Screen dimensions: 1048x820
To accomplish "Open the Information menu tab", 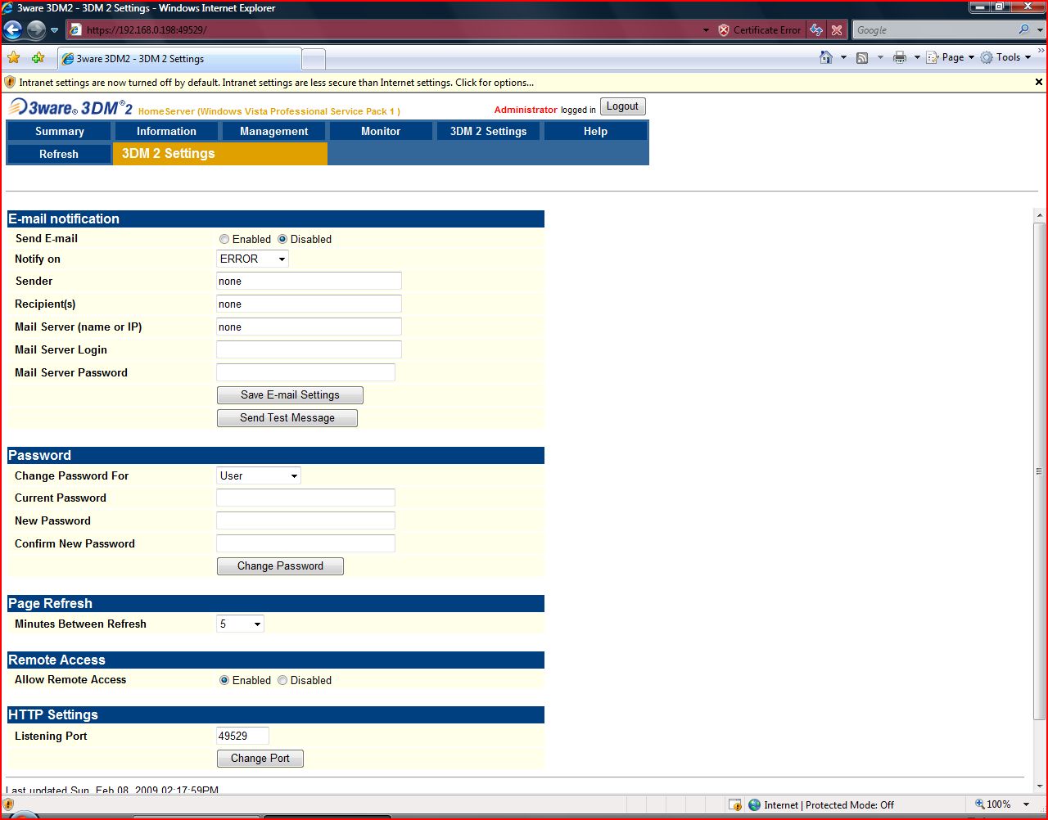I will [166, 131].
